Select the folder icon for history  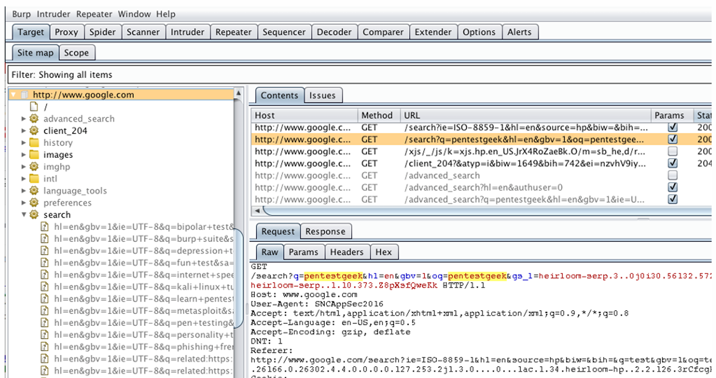[x=34, y=143]
